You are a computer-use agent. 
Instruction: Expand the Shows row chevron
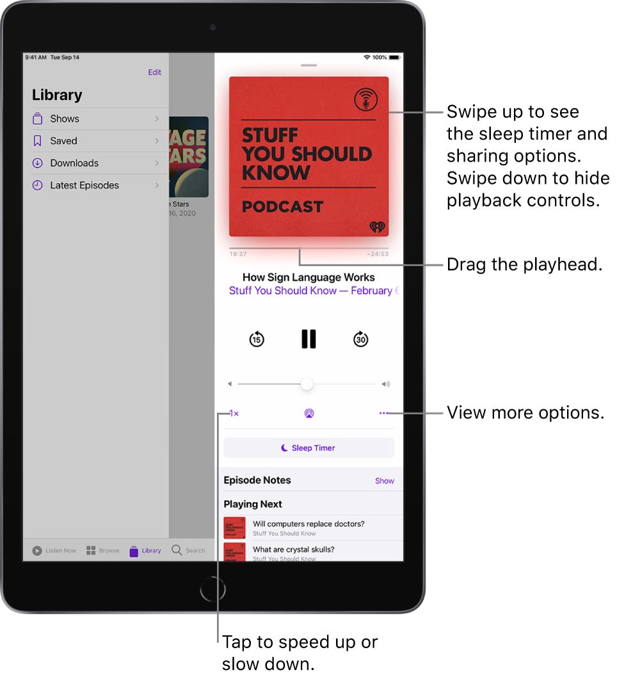(157, 118)
